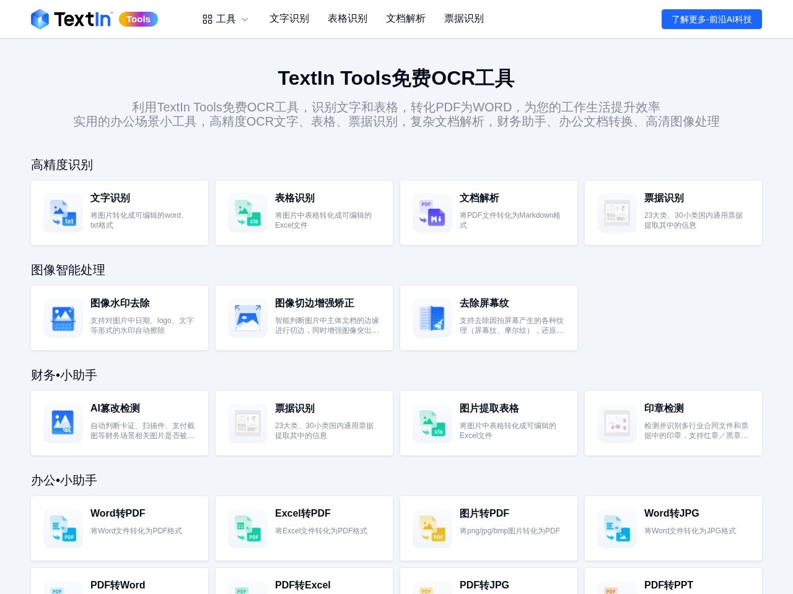The width and height of the screenshot is (793, 594).
Task: Click the Excel转PDF converter icon
Action: [x=247, y=528]
